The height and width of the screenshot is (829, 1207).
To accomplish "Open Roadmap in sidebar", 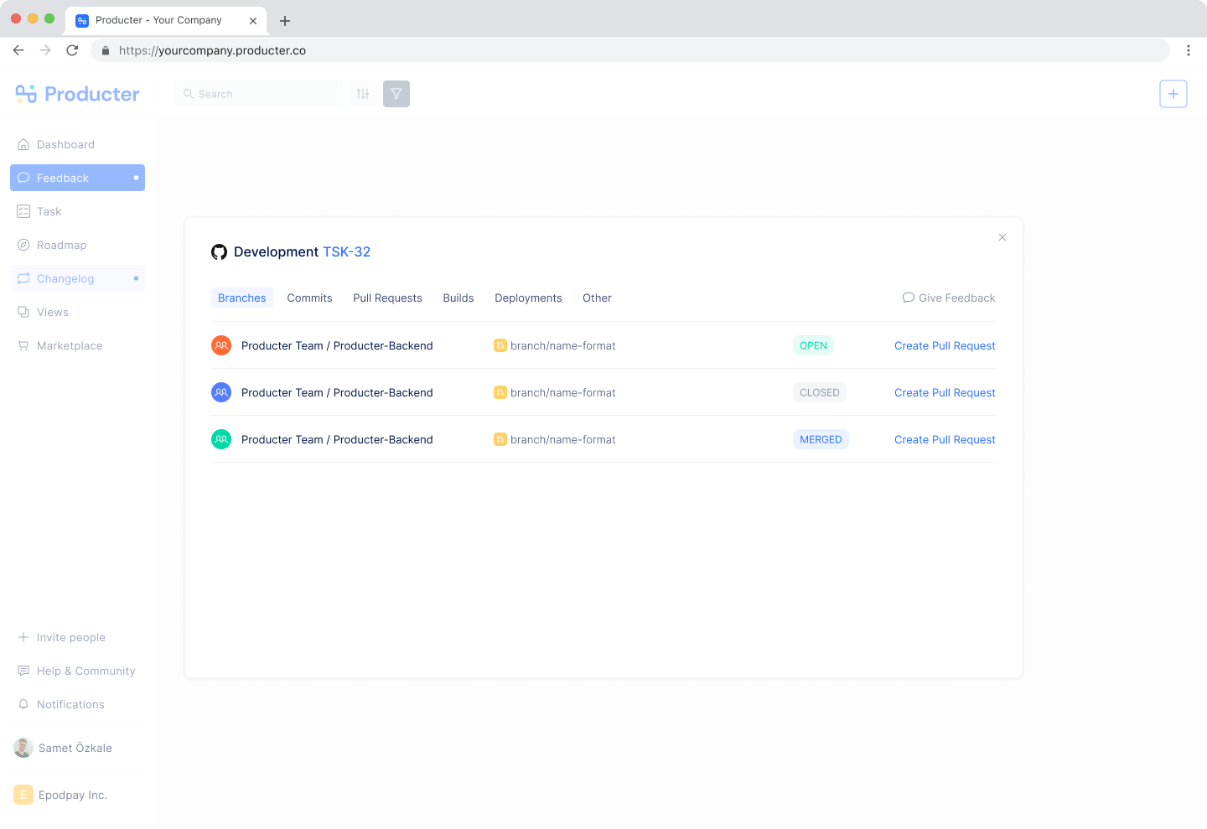I will [x=77, y=245].
